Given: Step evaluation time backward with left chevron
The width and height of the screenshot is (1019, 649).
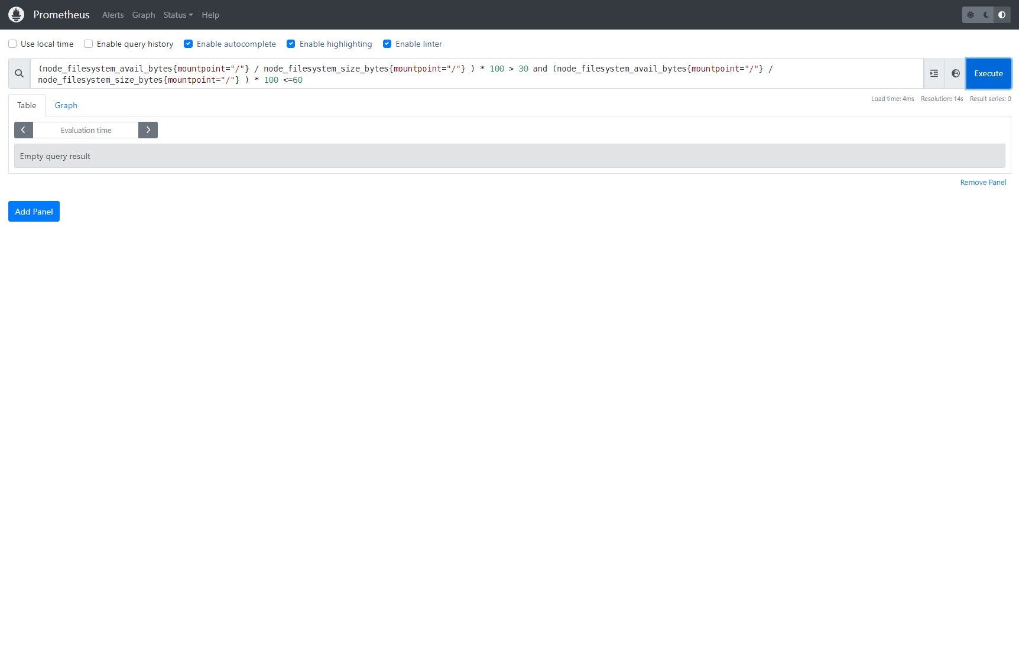Looking at the screenshot, I should [24, 130].
